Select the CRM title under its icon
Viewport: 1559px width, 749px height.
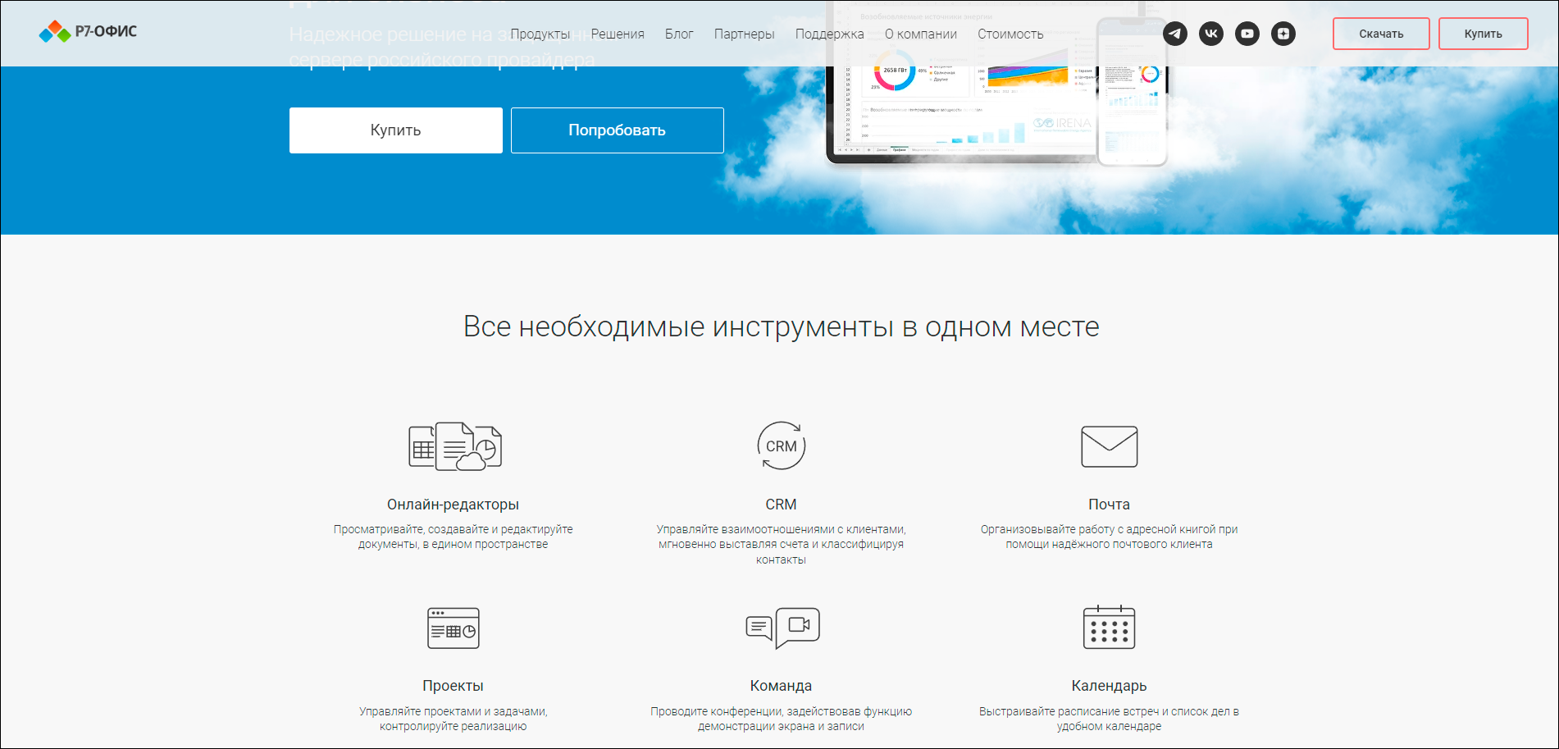click(782, 505)
